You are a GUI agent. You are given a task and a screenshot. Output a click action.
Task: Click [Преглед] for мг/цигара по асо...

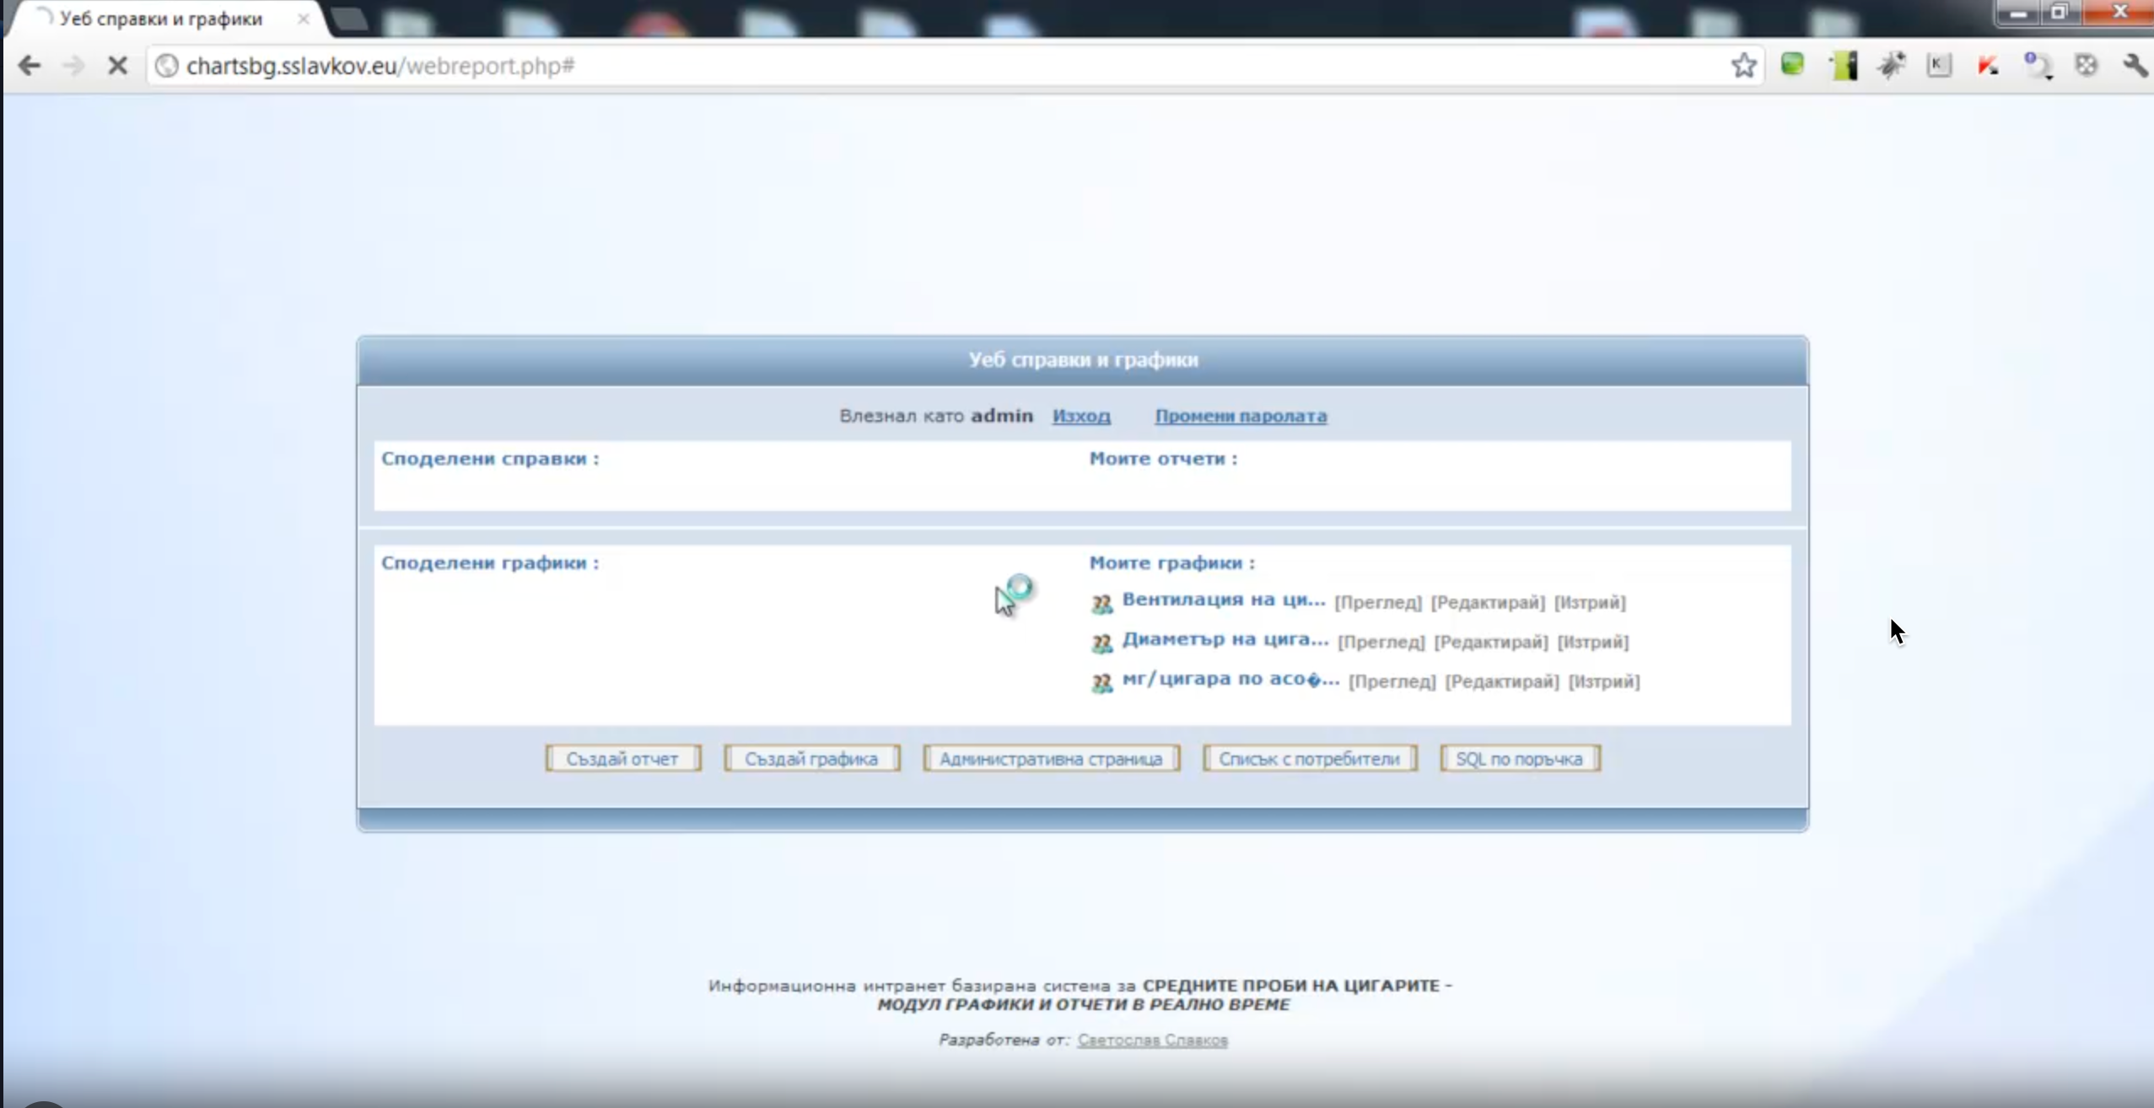click(x=1392, y=681)
